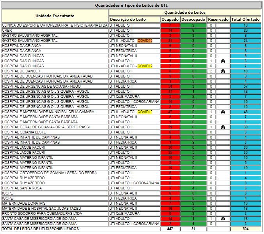
Task: Click Pronto Socorro para Queimaduras Ltda
Action: point(42,214)
